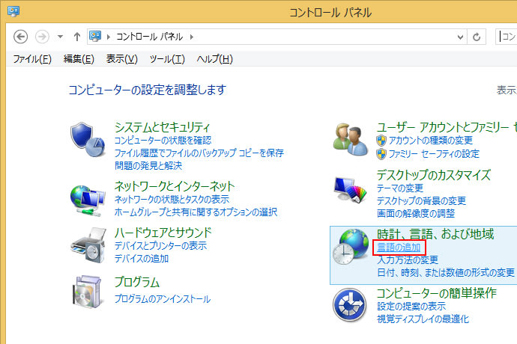The width and height of the screenshot is (517, 344).
Task: Open 時計、言語、および地域 category
Action: click(x=435, y=234)
